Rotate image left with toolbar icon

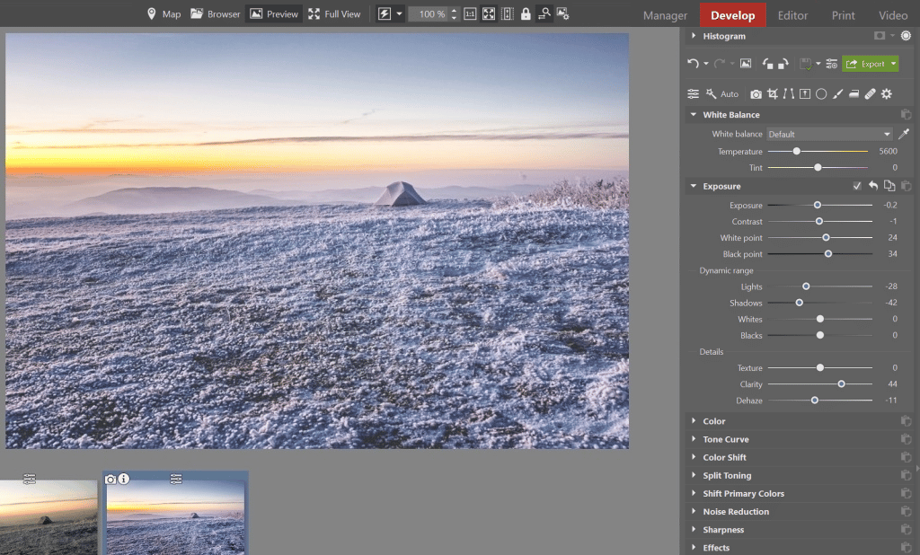[766, 64]
